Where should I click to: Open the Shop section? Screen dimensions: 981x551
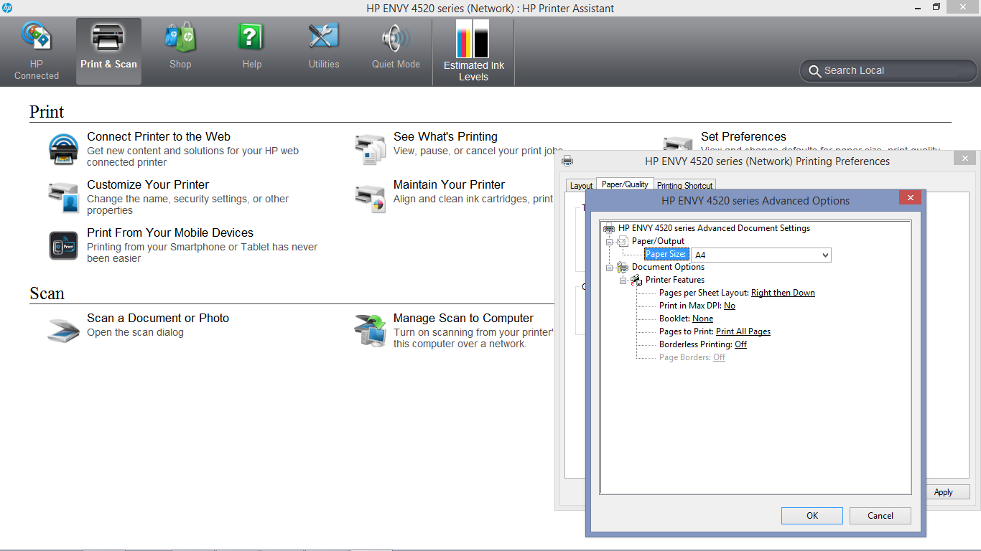point(180,50)
